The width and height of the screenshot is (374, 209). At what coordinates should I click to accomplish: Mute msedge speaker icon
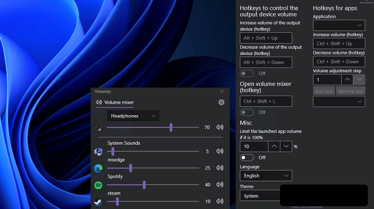219,168
